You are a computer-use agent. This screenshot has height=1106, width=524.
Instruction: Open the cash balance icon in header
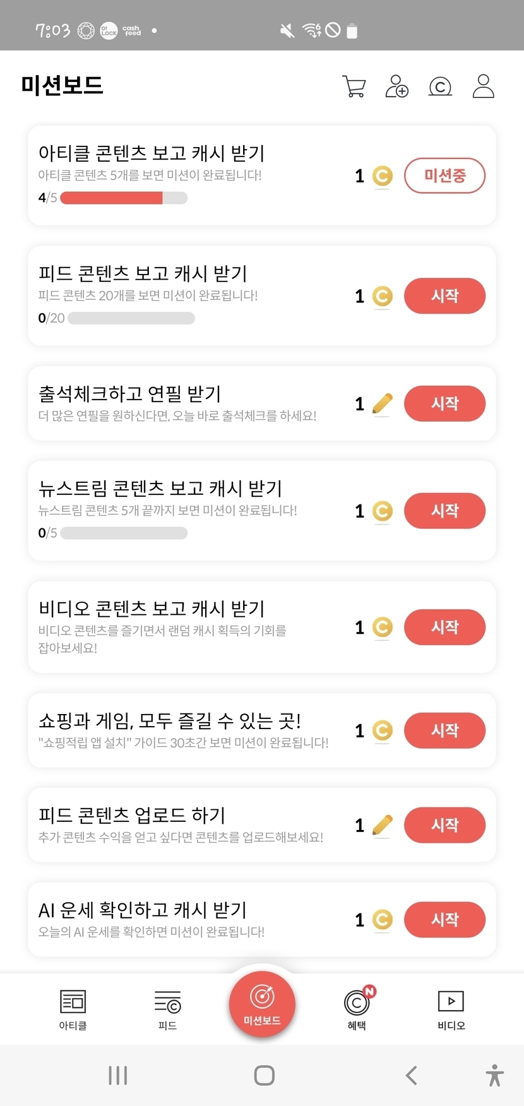[440, 86]
